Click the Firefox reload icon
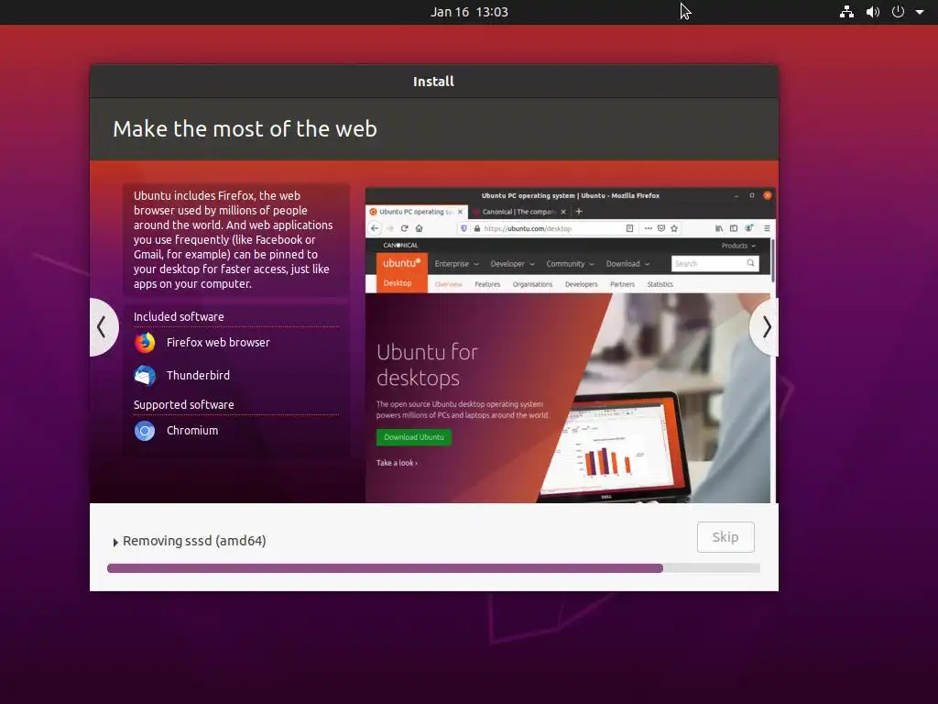 coord(404,228)
